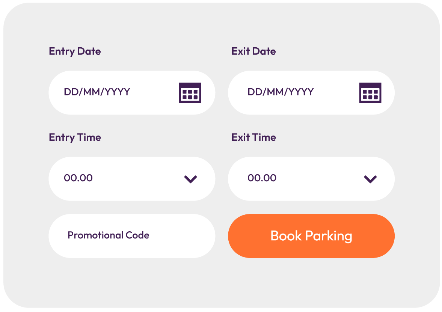Open the Exit Time dropdown field
The height and width of the screenshot is (312, 442).
coord(311,179)
